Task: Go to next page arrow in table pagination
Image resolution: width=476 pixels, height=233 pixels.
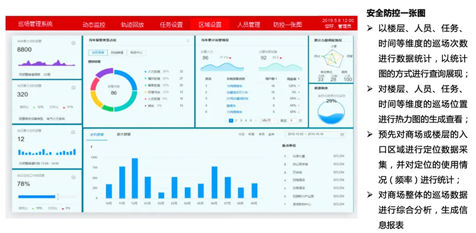Action: [256, 121]
